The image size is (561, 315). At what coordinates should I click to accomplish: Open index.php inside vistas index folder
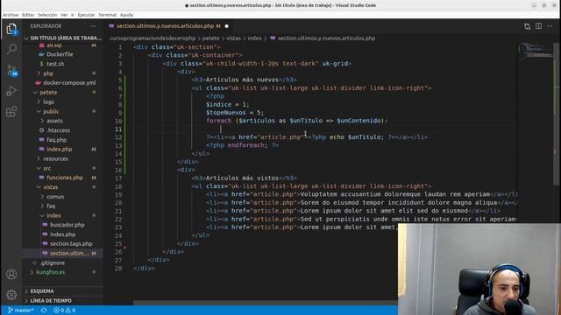point(62,234)
